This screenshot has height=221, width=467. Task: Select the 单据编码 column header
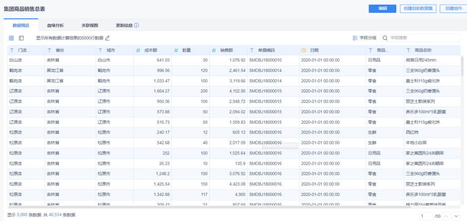point(273,50)
